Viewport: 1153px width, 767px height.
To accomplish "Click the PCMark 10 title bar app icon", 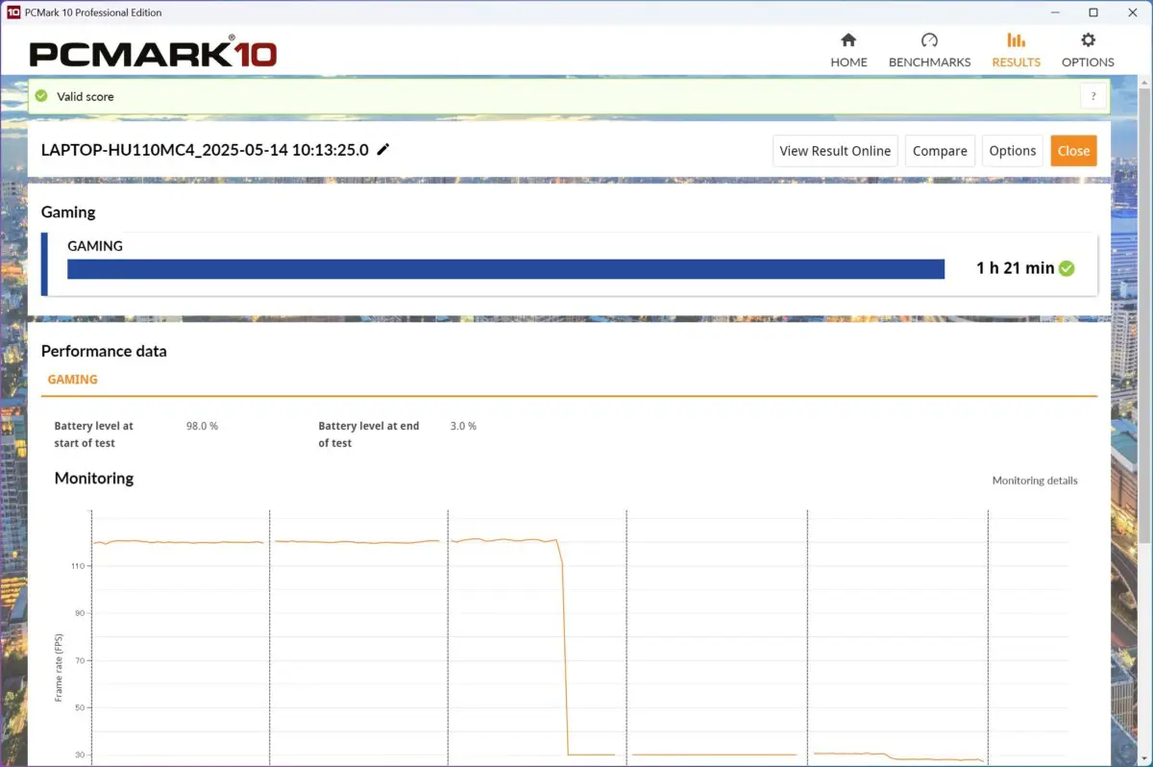I will (x=13, y=12).
